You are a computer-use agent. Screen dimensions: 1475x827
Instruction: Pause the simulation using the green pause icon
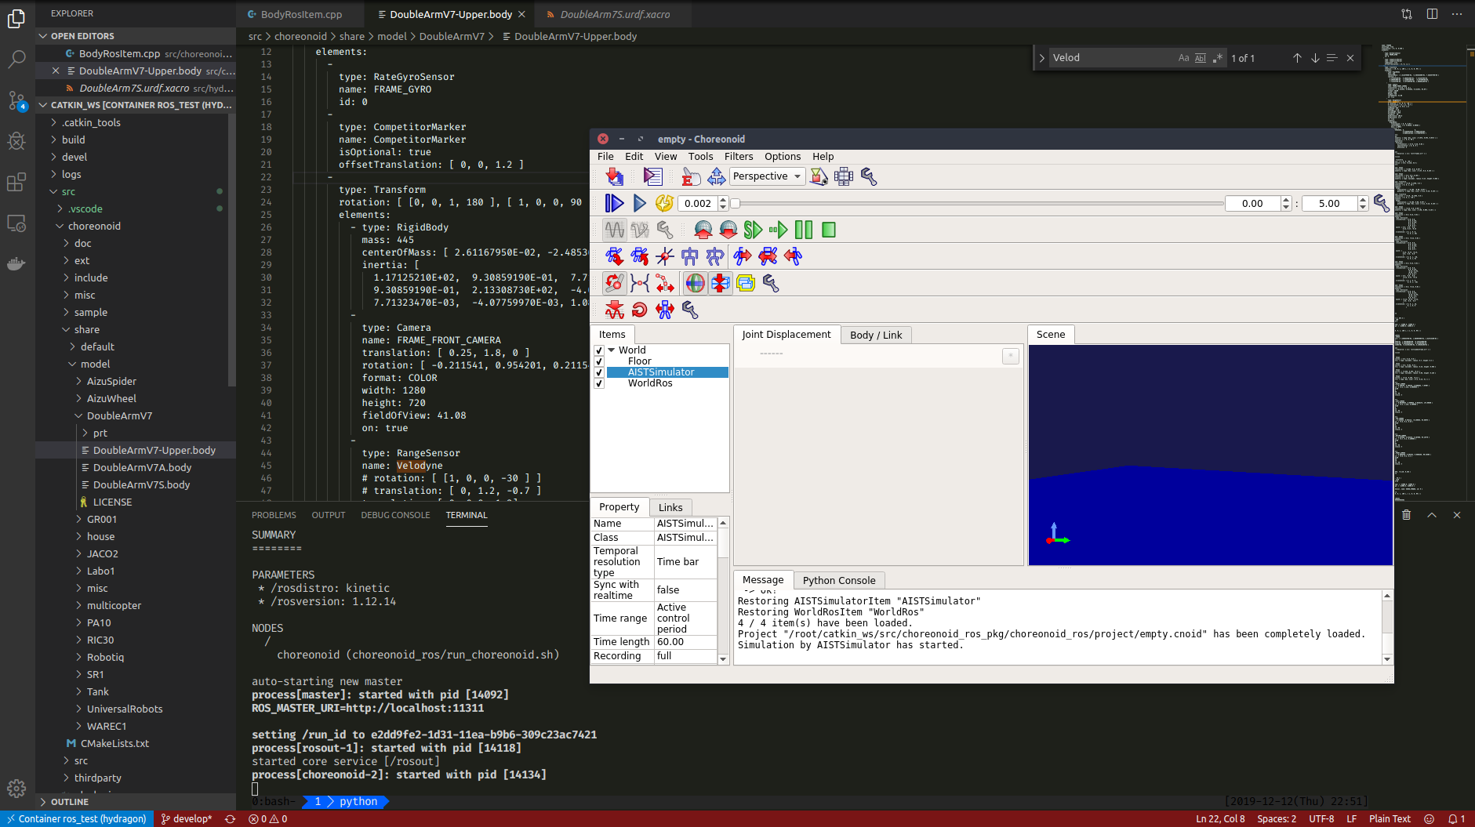804,230
